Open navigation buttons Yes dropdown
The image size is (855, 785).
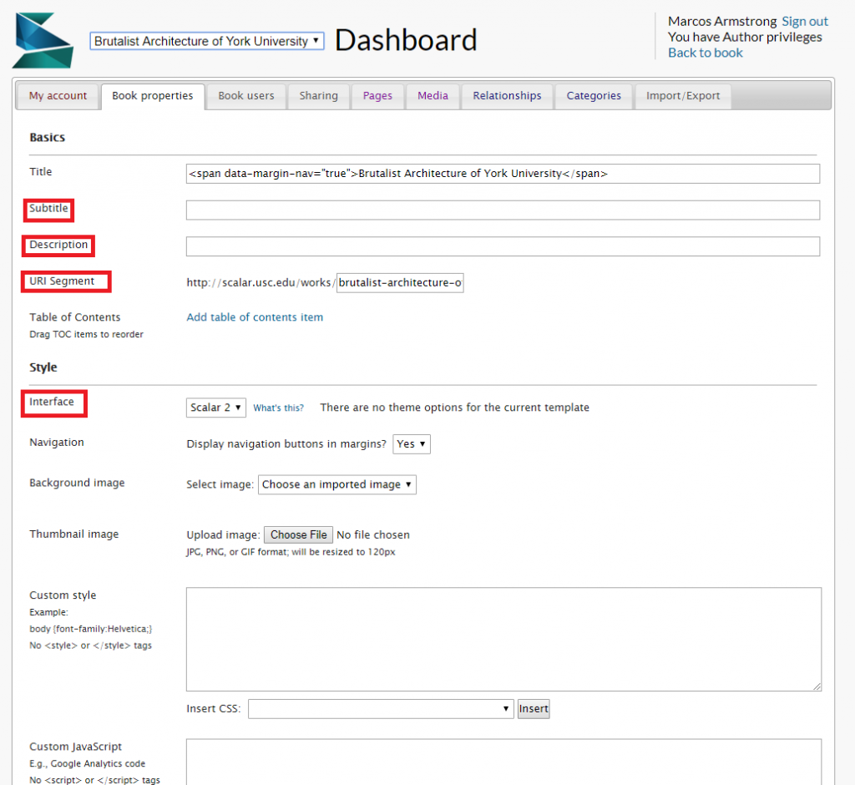coord(411,444)
